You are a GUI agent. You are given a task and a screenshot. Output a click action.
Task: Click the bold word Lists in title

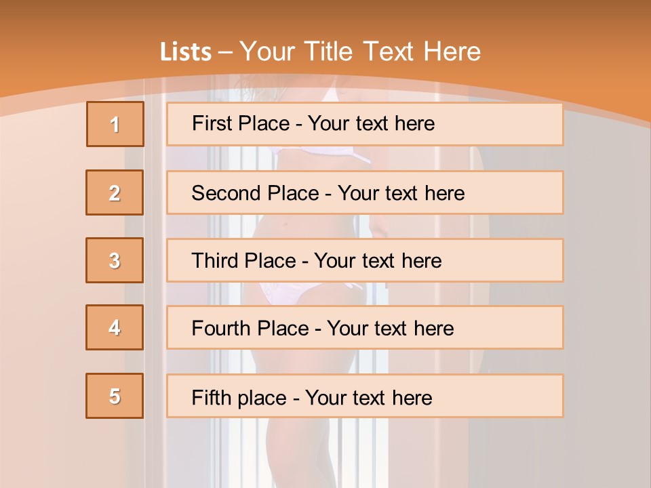[x=186, y=52]
